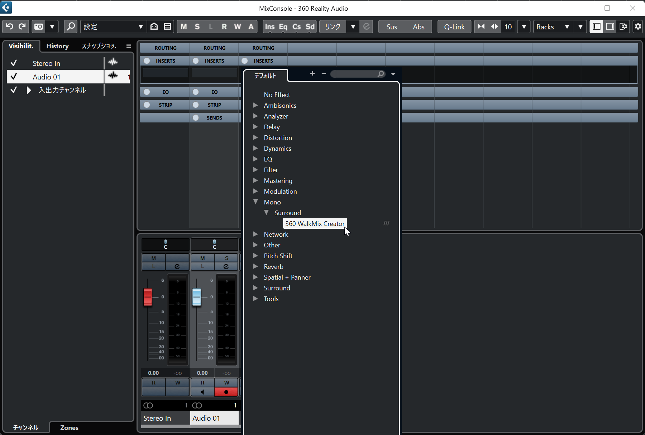Toggle the global Read R automation button

(224, 26)
